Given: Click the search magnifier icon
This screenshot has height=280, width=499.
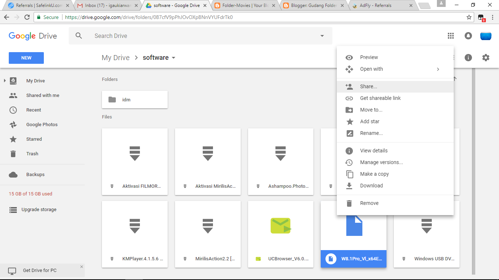Looking at the screenshot, I should pos(79,36).
